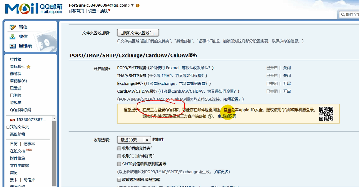Turn off POP3/SMTP service via 关闭
359x187 pixels.
(x=287, y=68)
